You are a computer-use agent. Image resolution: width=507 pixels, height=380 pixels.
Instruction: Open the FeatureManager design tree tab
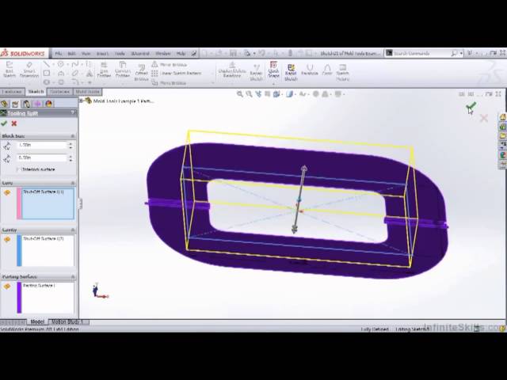[4, 104]
